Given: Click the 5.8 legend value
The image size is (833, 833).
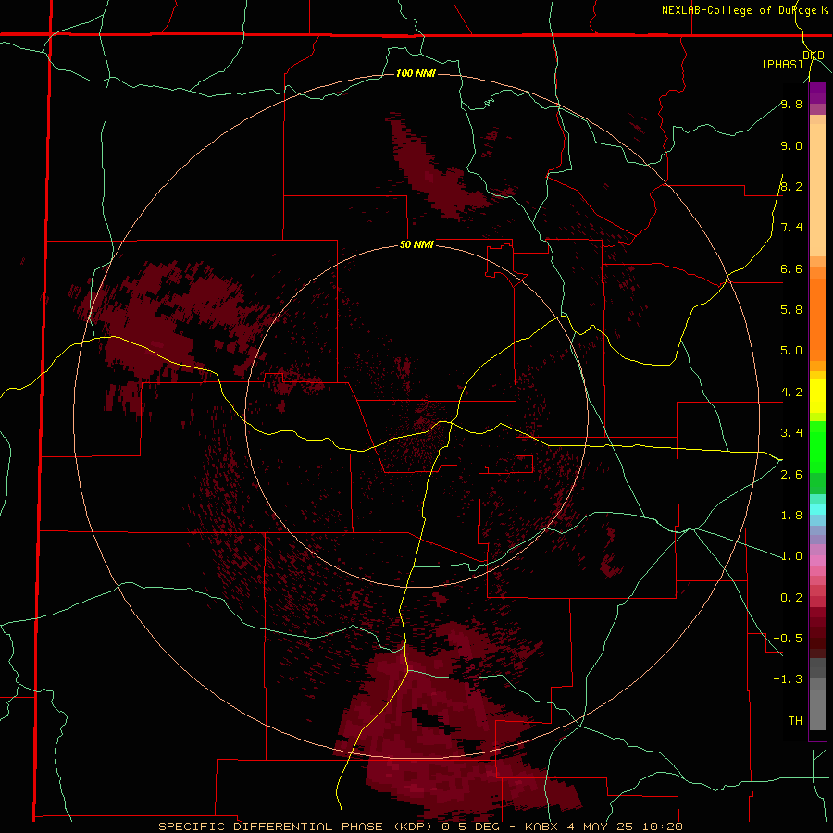Looking at the screenshot, I should point(791,310).
